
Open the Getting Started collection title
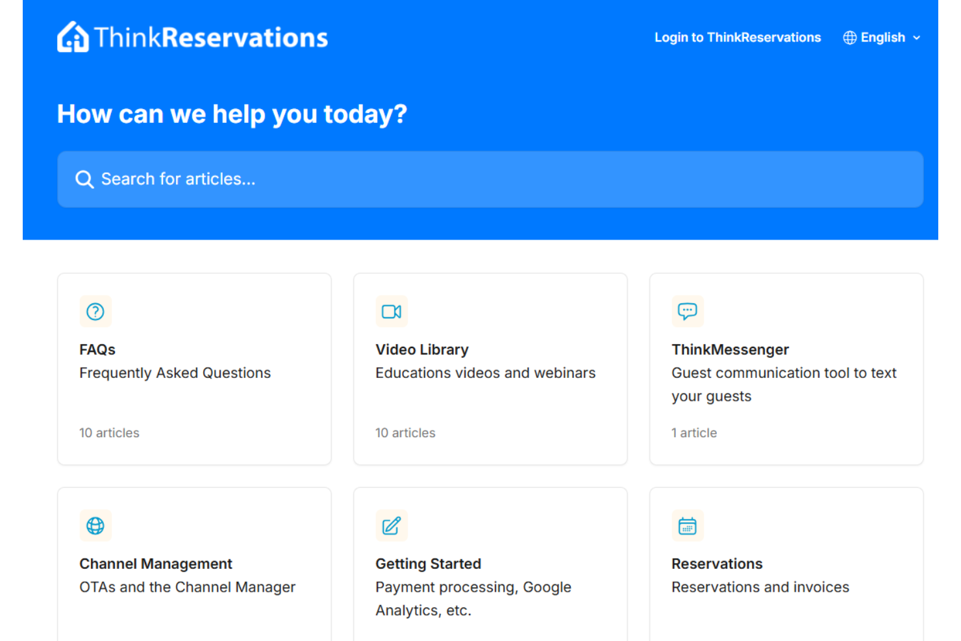tap(429, 564)
